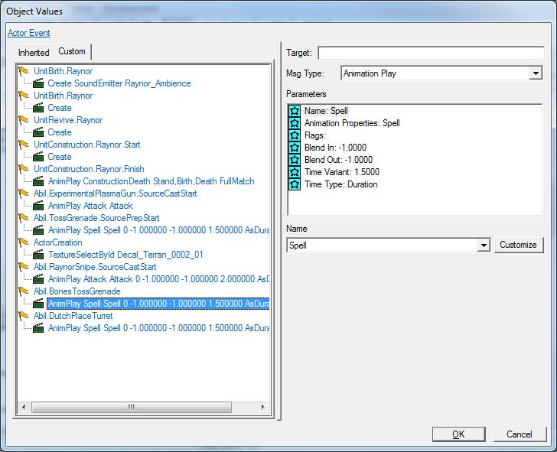557x452 pixels.
Task: Select Create text under the second UnitBirth.Raynor
Action: (x=60, y=108)
